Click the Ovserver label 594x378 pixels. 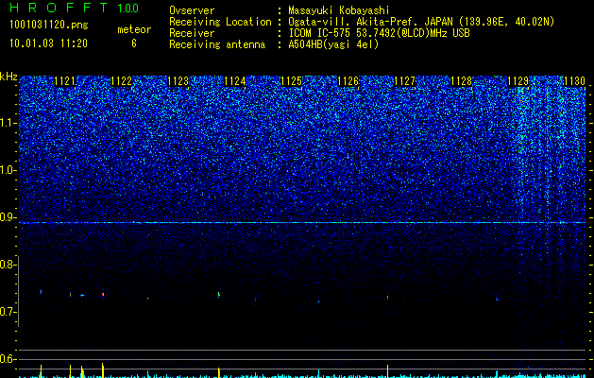point(192,10)
